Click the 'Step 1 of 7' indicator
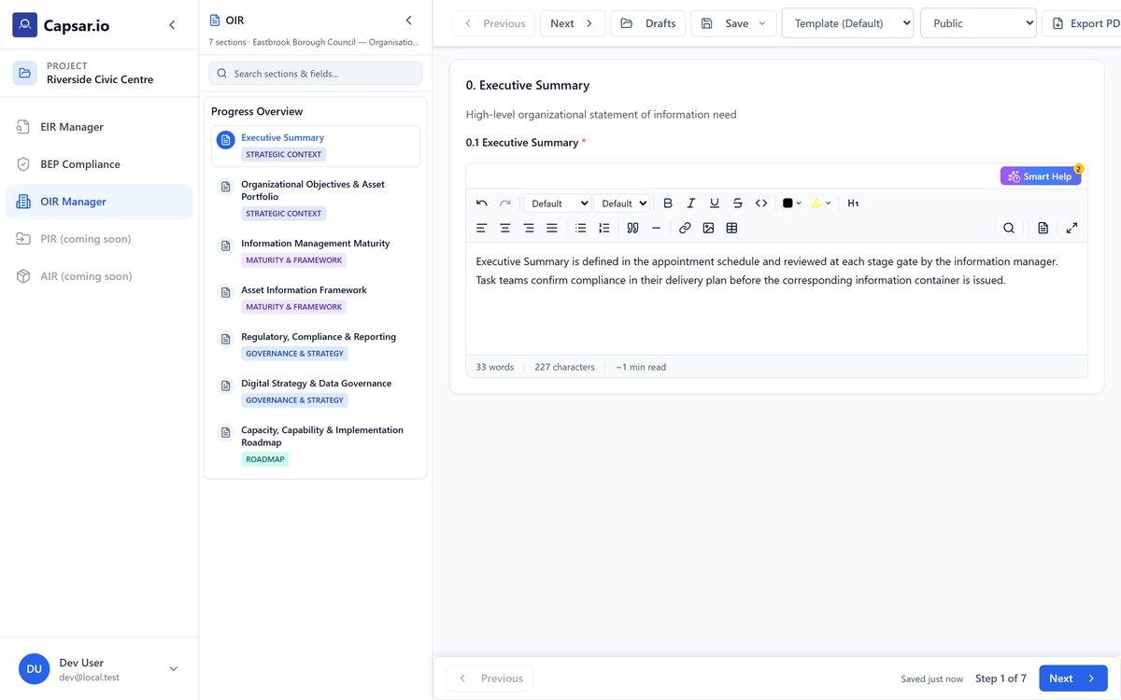 [x=1000, y=679]
